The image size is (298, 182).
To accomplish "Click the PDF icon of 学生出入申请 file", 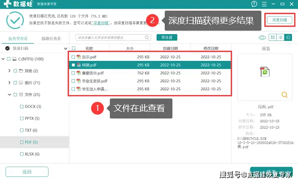I will tap(79, 89).
